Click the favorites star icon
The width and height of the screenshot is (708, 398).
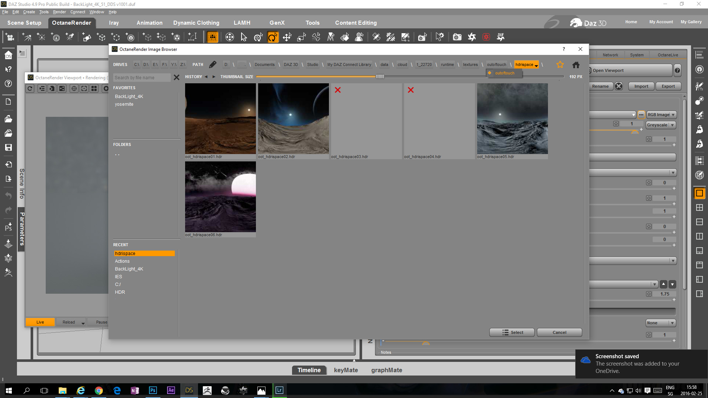[560, 64]
